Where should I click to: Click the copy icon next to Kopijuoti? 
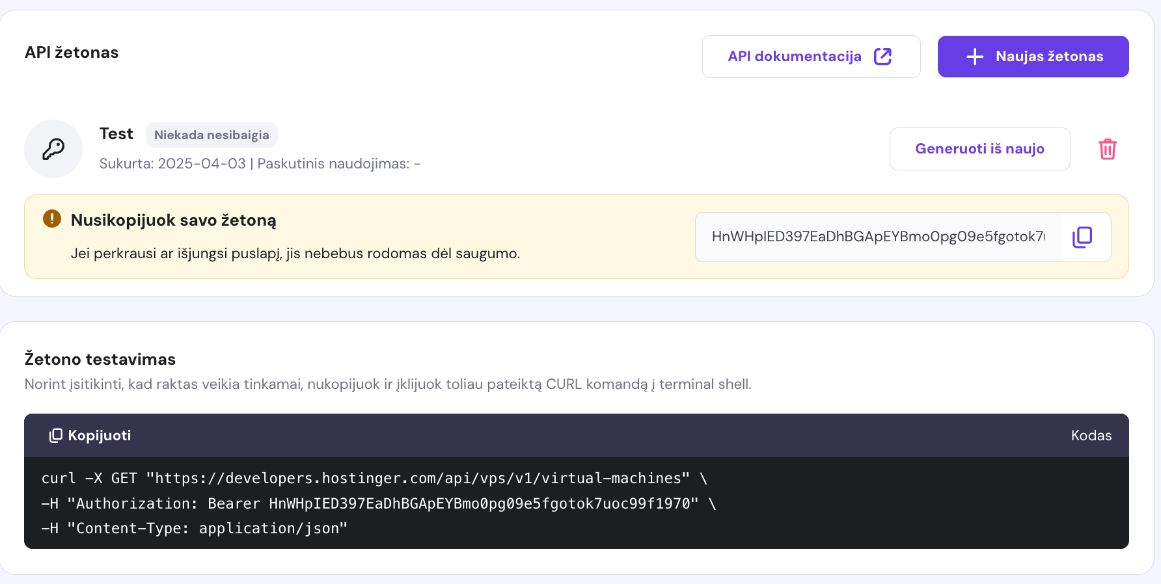(x=56, y=436)
